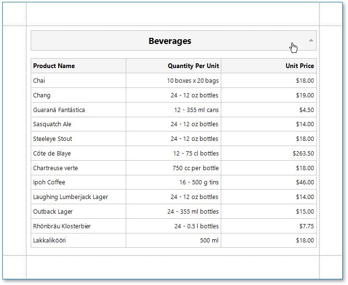Image resolution: width=348 pixels, height=285 pixels.
Task: Select the Chartreuse verte product cell
Action: pyautogui.click(x=55, y=168)
